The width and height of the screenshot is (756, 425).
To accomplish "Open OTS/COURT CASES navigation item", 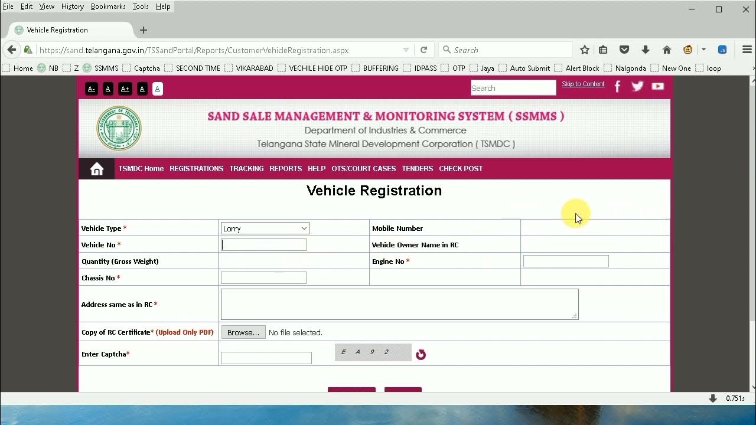I will (364, 169).
